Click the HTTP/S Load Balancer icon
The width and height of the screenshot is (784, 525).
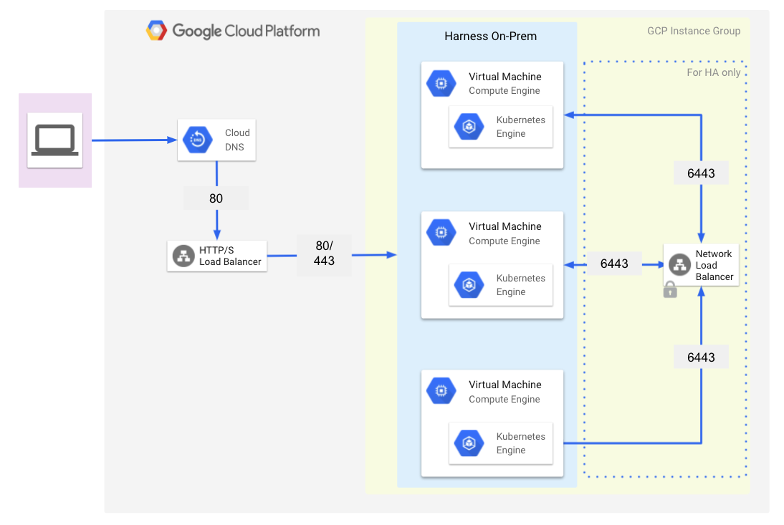[x=183, y=256]
